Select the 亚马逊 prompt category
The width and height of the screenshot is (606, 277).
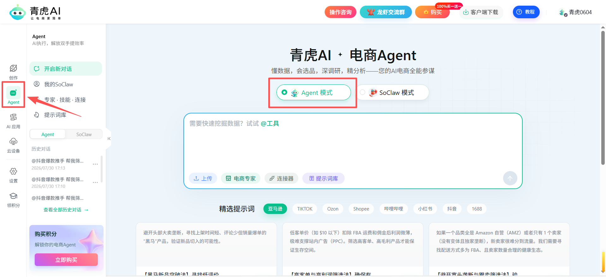coord(275,209)
